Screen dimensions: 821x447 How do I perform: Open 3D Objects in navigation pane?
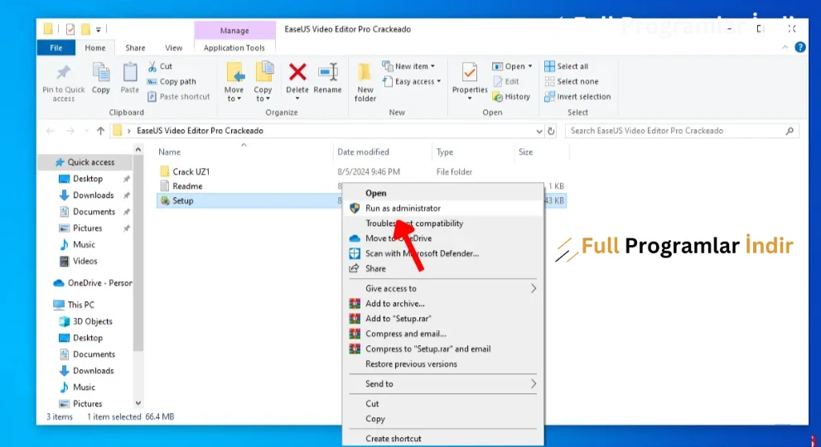click(x=87, y=321)
